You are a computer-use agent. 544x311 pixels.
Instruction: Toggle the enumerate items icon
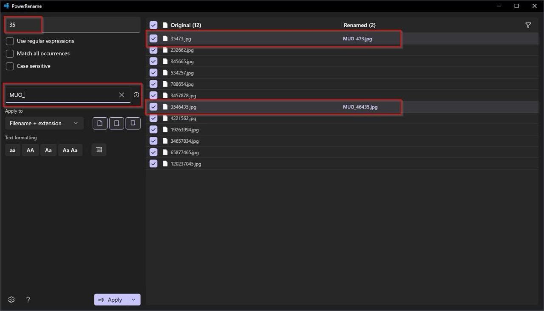click(x=99, y=150)
